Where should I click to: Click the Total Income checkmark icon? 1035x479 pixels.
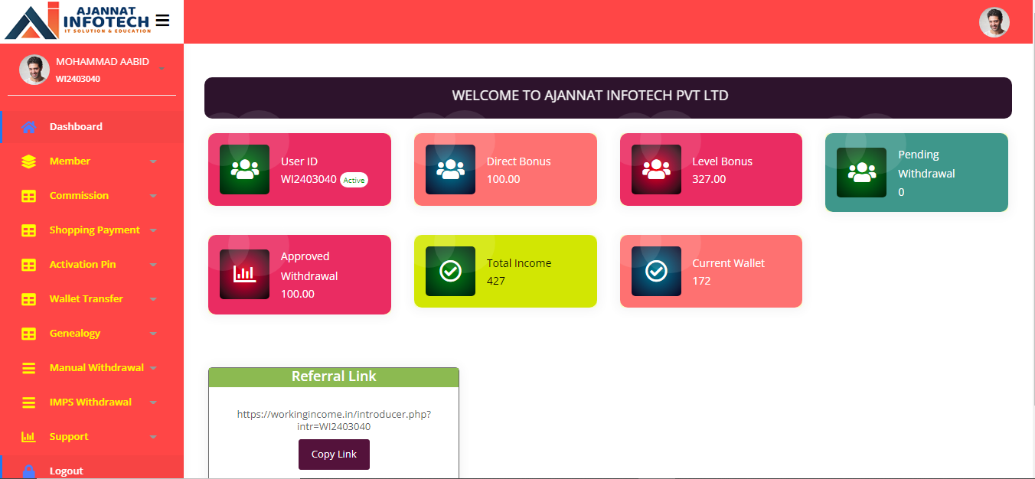pyautogui.click(x=450, y=271)
